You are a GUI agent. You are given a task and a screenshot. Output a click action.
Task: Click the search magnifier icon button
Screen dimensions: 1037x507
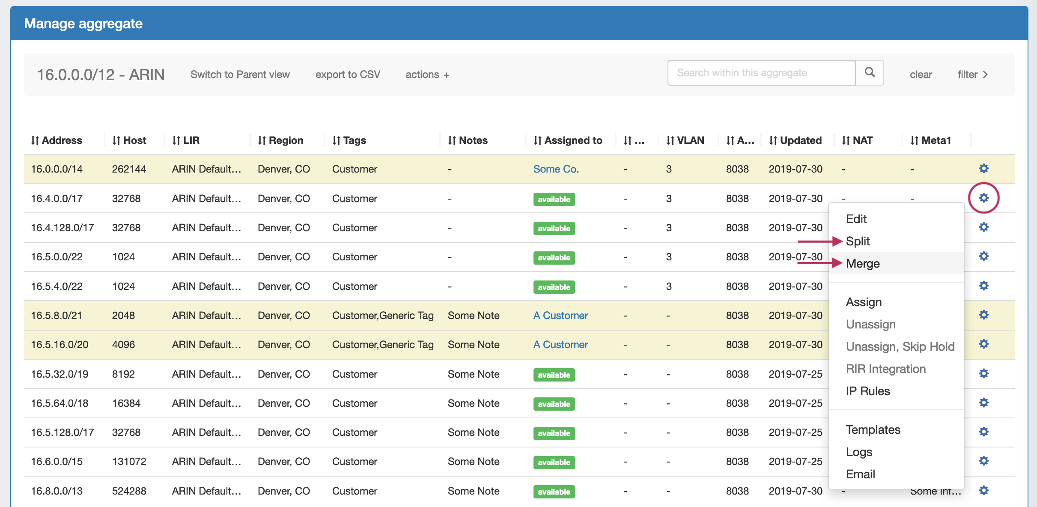pos(869,72)
